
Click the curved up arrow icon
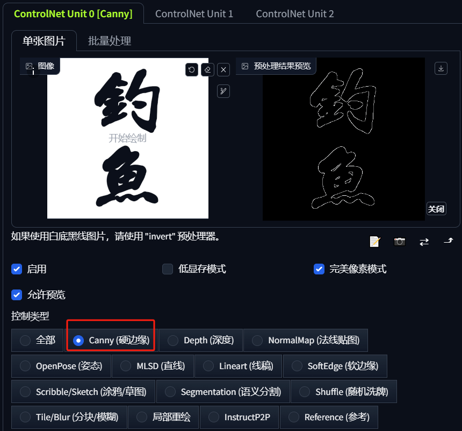click(449, 241)
